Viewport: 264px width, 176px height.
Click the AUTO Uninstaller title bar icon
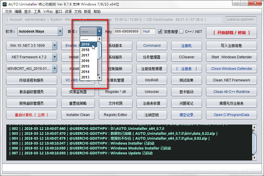[x=5, y=4]
